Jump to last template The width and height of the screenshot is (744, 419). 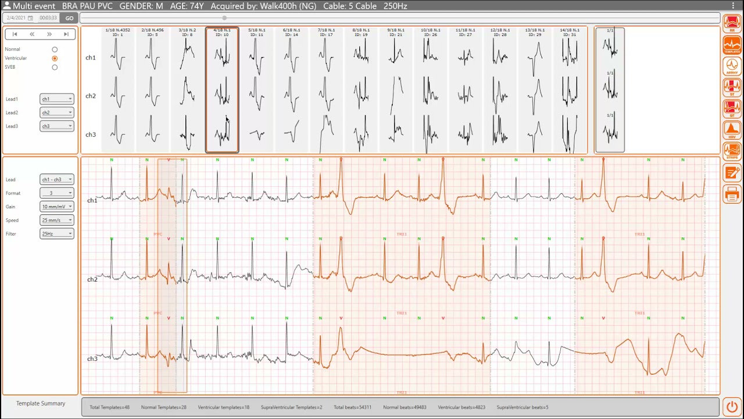[66, 34]
